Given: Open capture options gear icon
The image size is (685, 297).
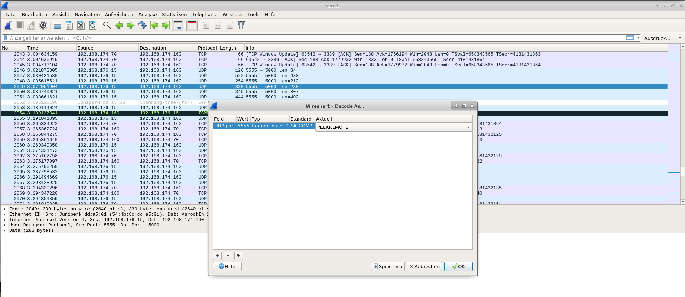Looking at the screenshot, I should [x=43, y=25].
